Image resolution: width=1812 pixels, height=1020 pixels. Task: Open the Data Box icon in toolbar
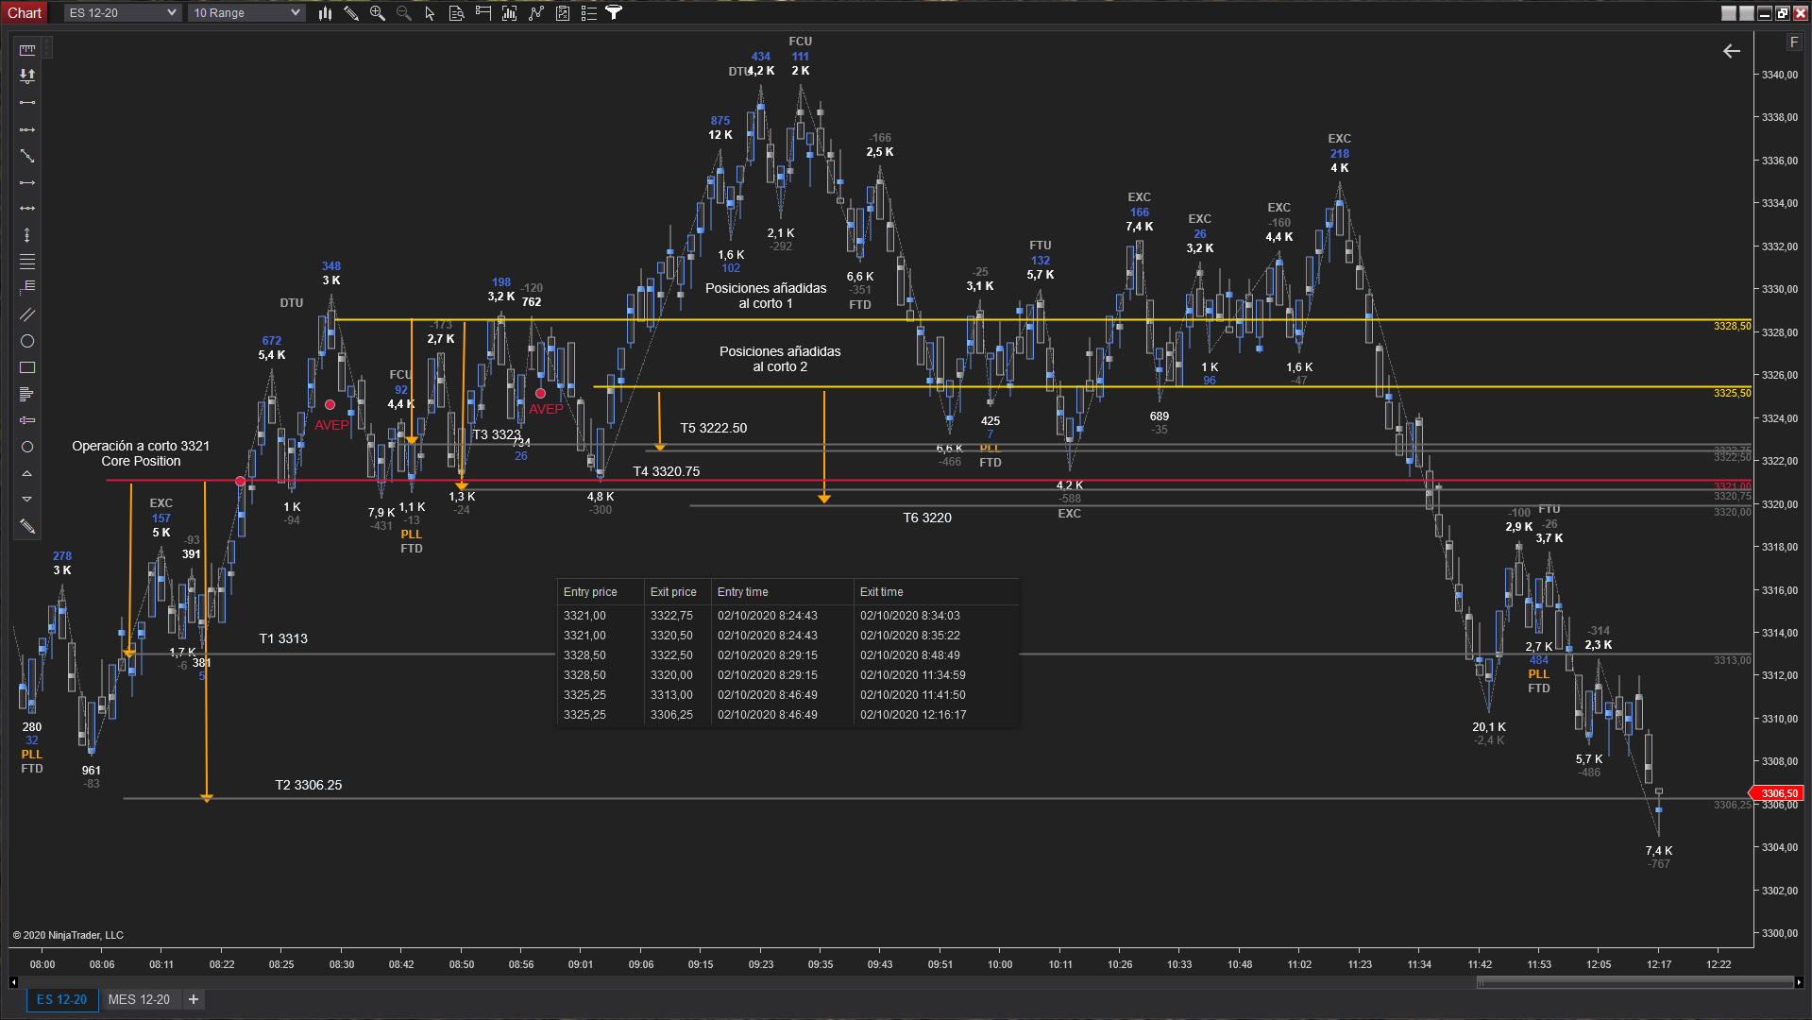[456, 13]
